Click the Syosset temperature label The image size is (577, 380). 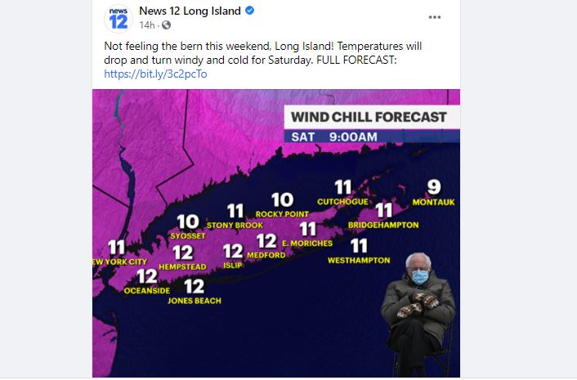click(188, 221)
